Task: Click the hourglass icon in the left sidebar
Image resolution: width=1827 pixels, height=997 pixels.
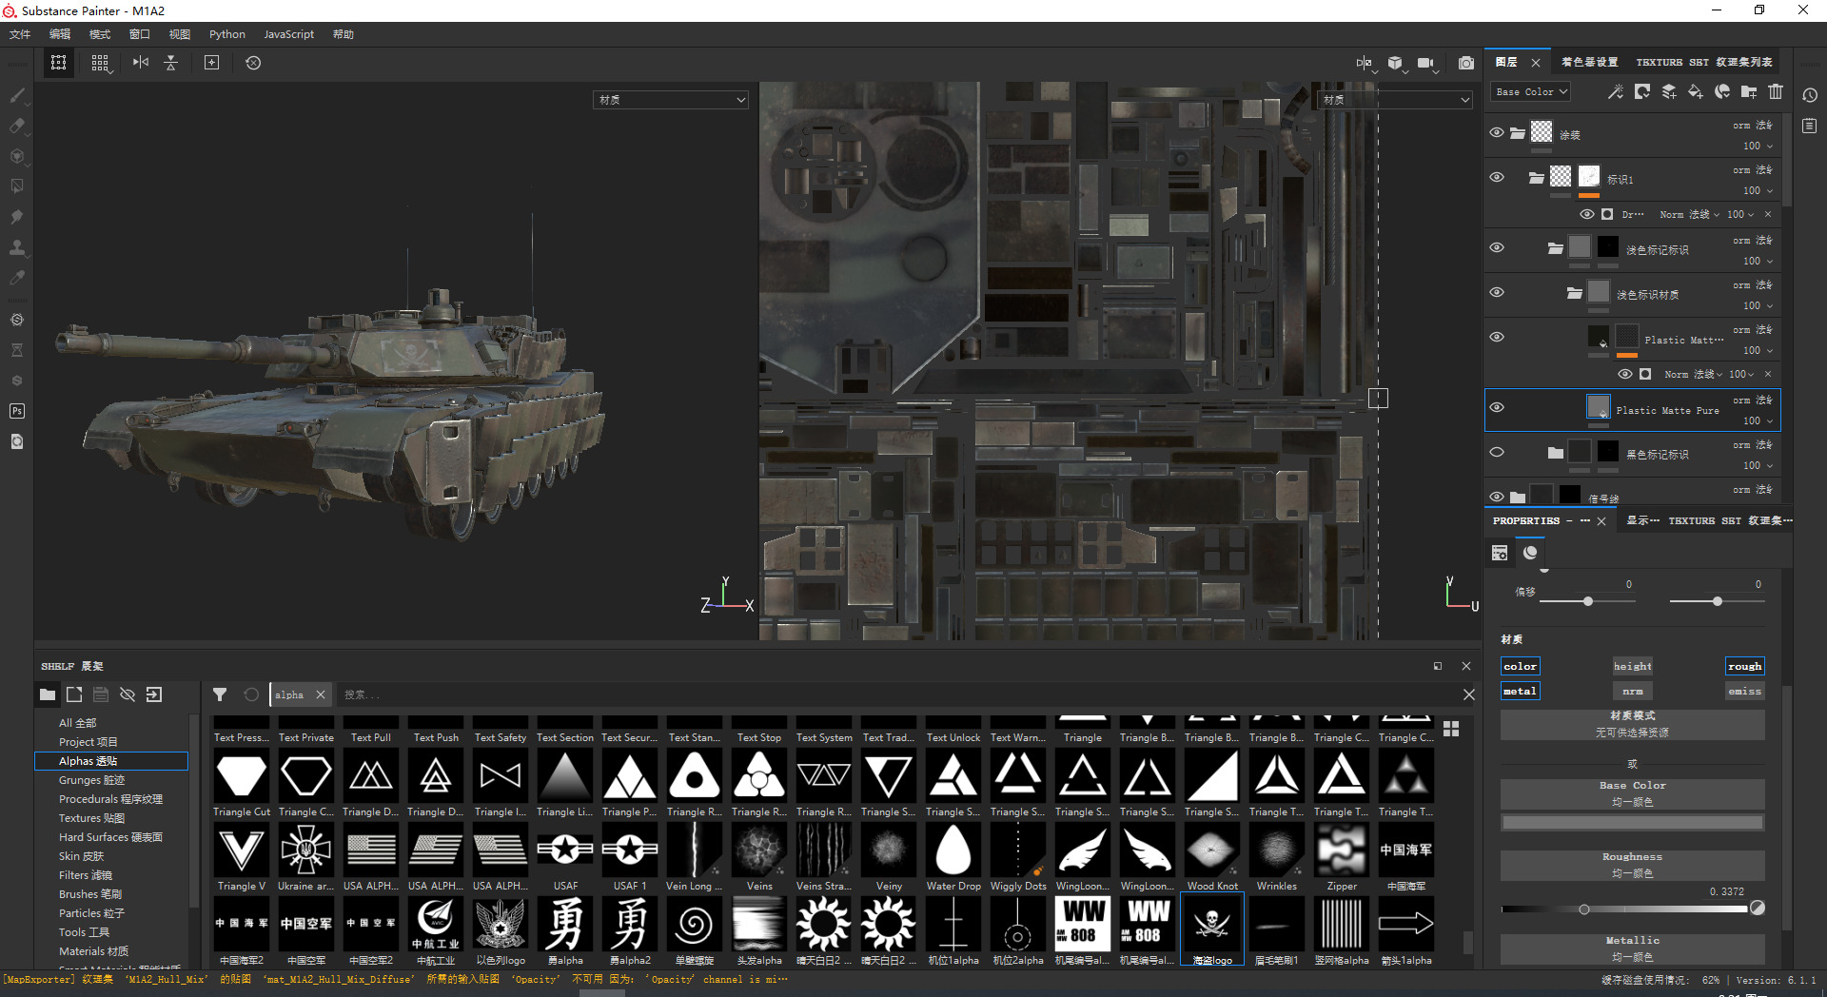Action: tap(17, 350)
